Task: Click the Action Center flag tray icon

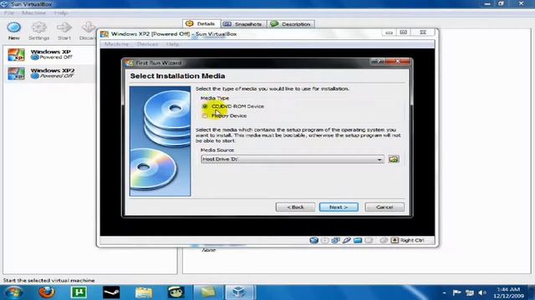Action: pos(457,292)
